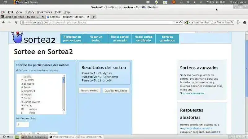Click the date and time 'Wed May 22, 06:41'
The width and height of the screenshot is (248, 139).
click(x=216, y=2)
